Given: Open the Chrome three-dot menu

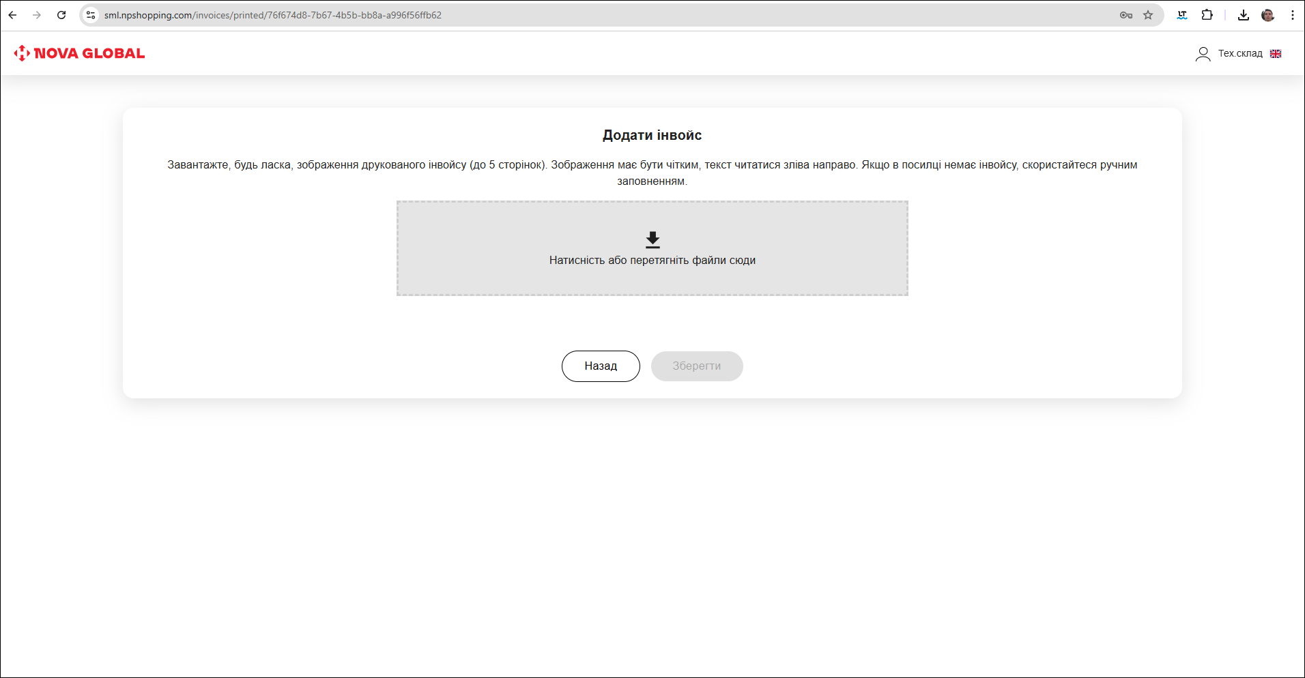Looking at the screenshot, I should point(1292,15).
